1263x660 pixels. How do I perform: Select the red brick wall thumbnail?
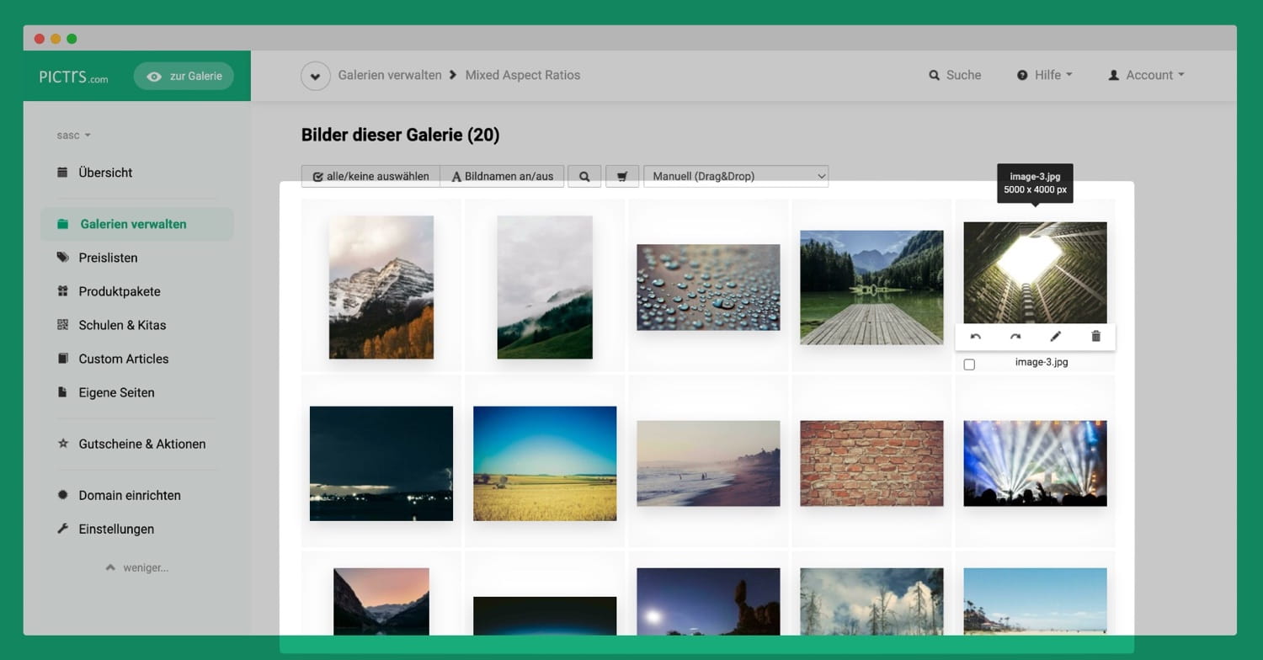pos(871,463)
